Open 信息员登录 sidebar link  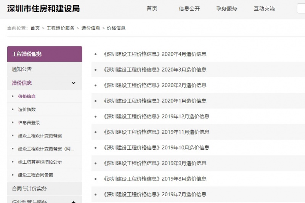(x=29, y=123)
